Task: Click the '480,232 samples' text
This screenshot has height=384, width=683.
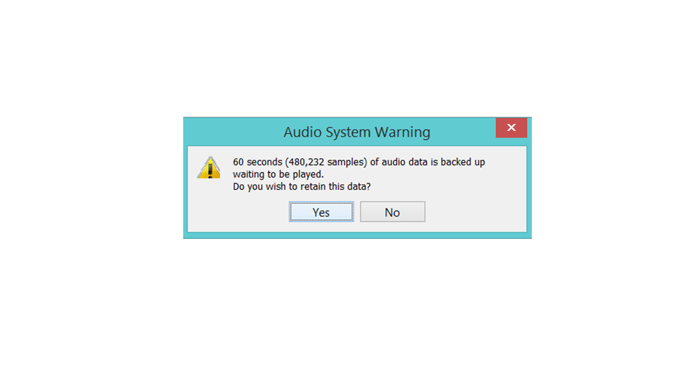Action: click(x=326, y=162)
